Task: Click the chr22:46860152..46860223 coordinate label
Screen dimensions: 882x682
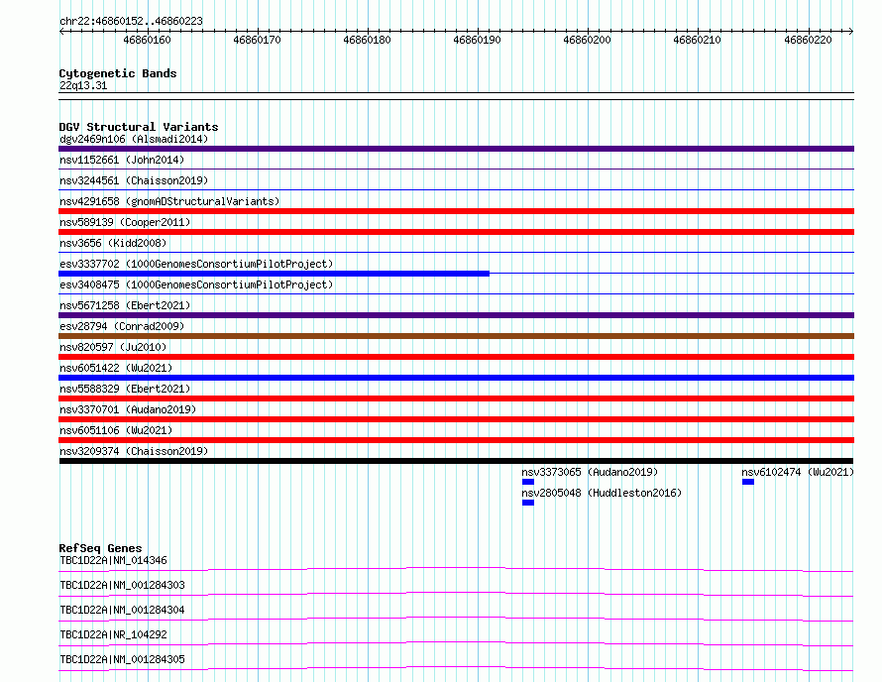Action: pyautogui.click(x=131, y=21)
